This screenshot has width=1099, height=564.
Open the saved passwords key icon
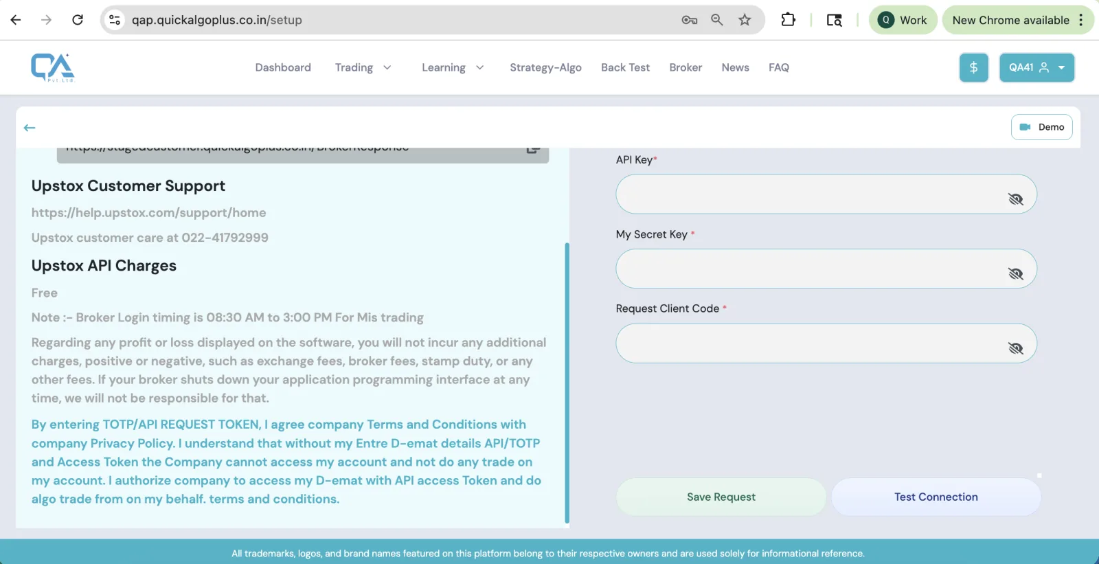[690, 20]
